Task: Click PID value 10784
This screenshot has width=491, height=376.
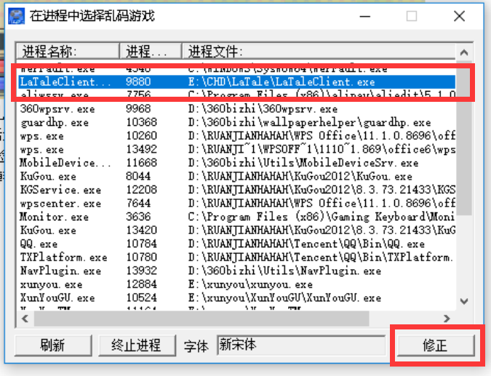Action: pos(142,244)
